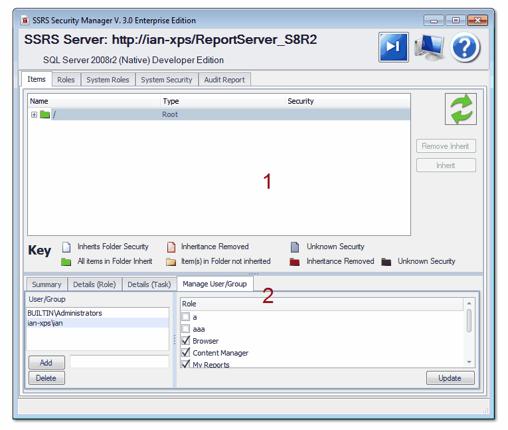Click the Role column header

pos(322,304)
